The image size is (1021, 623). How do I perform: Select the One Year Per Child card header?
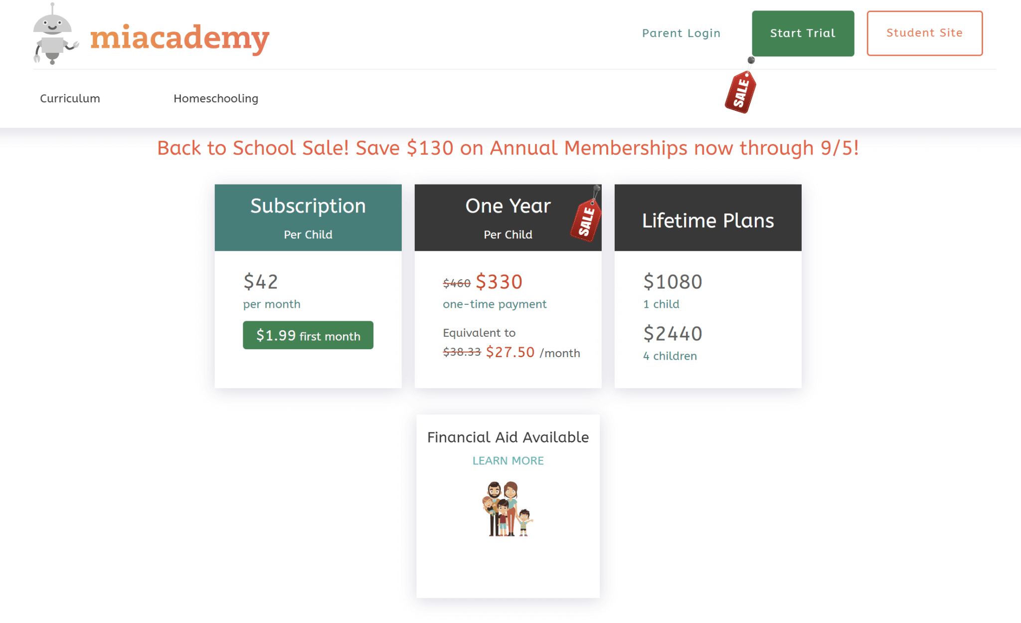coord(508,217)
